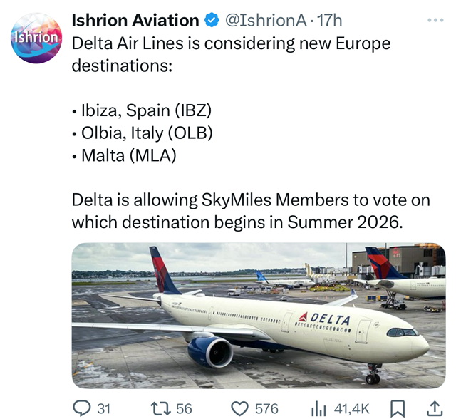Image resolution: width=456 pixels, height=419 pixels.
Task: Bookmark this Delta Air Lines tweet
Action: click(398, 408)
